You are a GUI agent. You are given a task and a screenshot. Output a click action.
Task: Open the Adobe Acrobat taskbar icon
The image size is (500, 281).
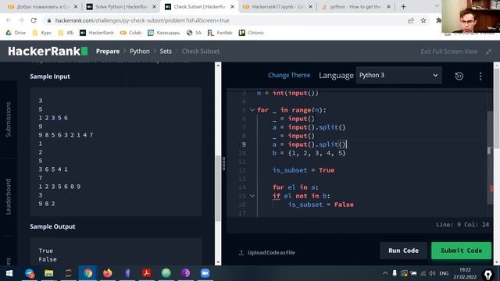[146, 273]
